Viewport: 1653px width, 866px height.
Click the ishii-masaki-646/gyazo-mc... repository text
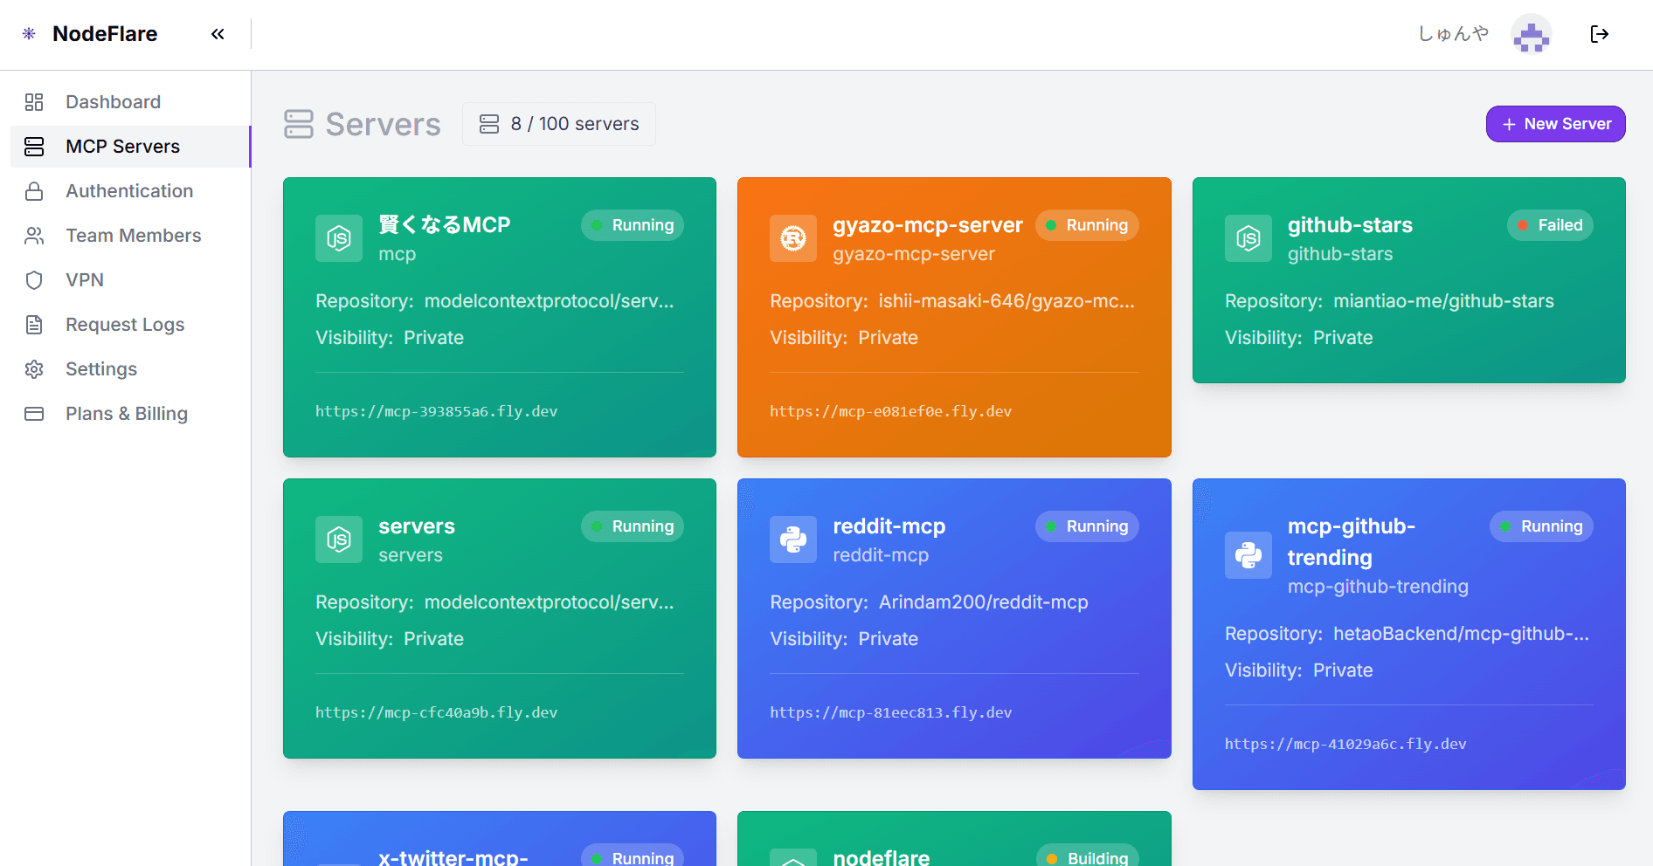1006,301
